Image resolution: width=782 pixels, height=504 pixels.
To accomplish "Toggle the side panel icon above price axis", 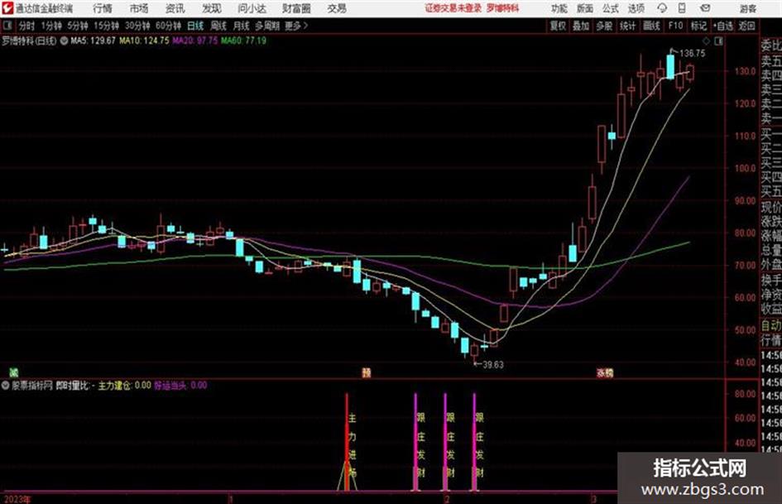I will click(718, 41).
